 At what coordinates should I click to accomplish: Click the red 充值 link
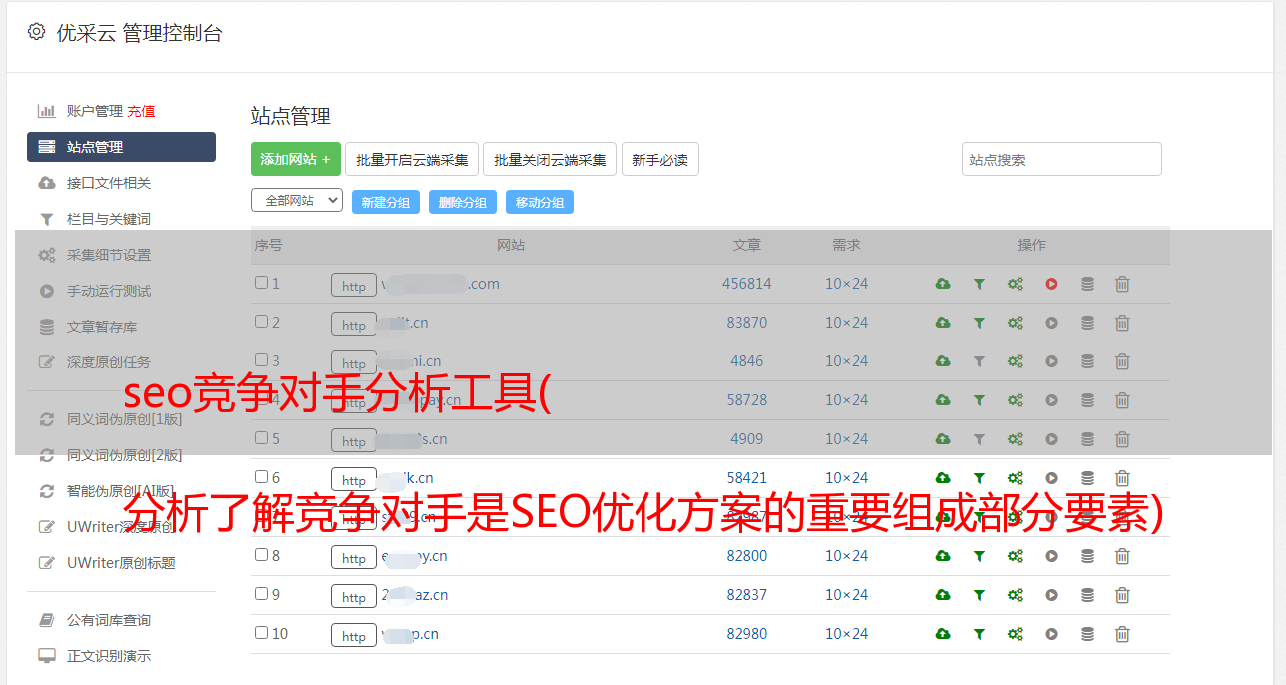coord(141,111)
